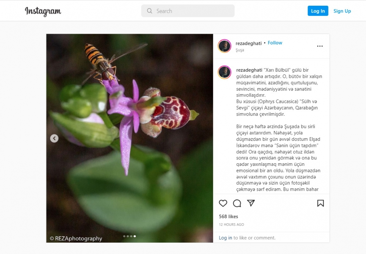Screen dimensions: 366x254
Task: Share post with paper plane icon
Action: (x=251, y=203)
